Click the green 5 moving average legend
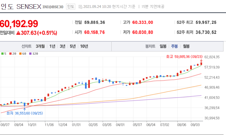226x135 pixels. click(4, 54)
